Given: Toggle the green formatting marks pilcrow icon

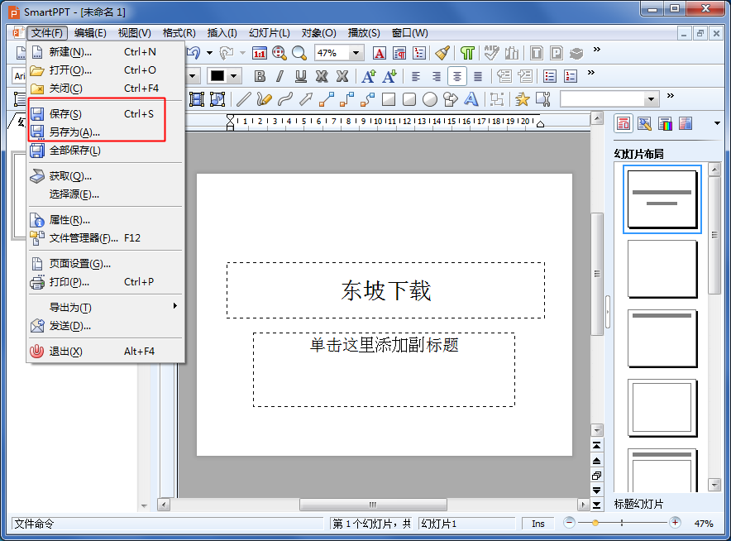Looking at the screenshot, I should tap(467, 53).
